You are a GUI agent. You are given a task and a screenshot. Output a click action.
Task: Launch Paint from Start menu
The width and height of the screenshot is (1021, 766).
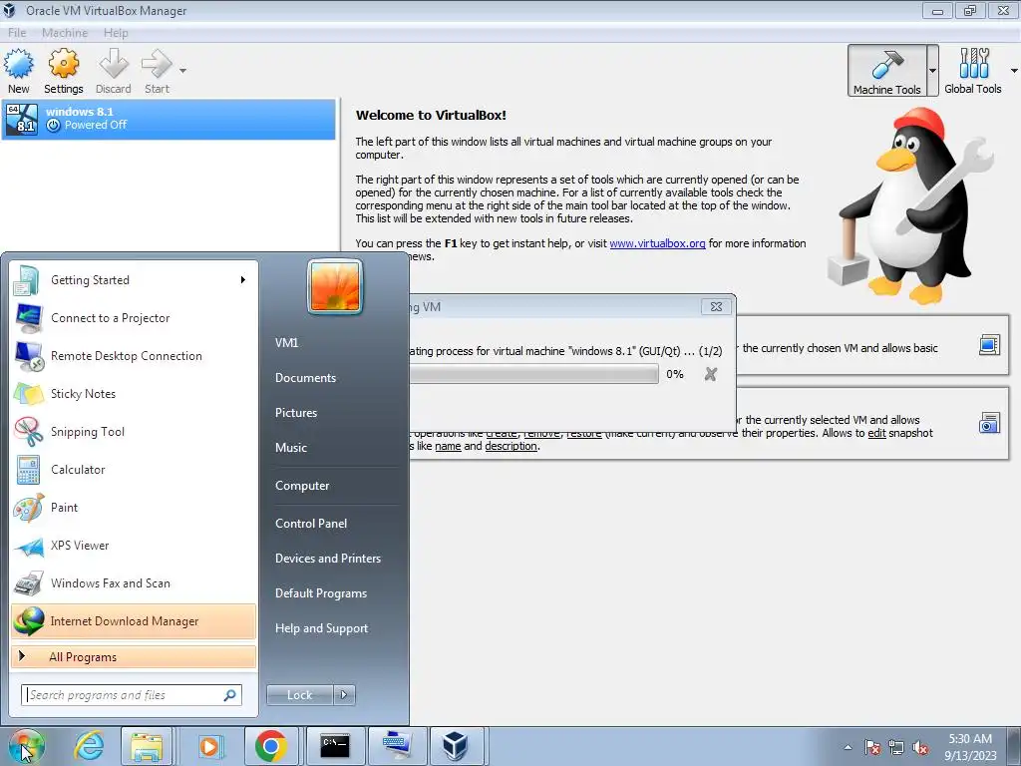point(134,508)
